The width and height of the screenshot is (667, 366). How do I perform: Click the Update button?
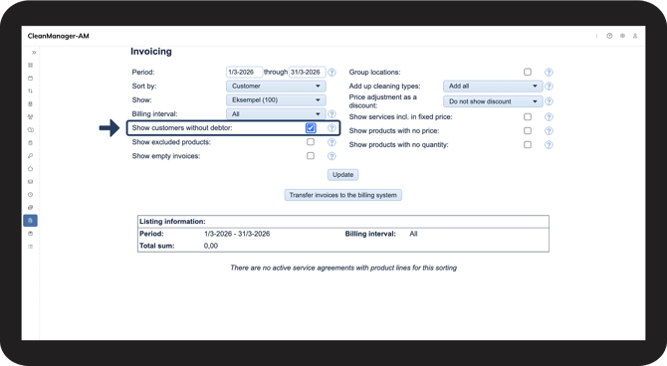342,175
